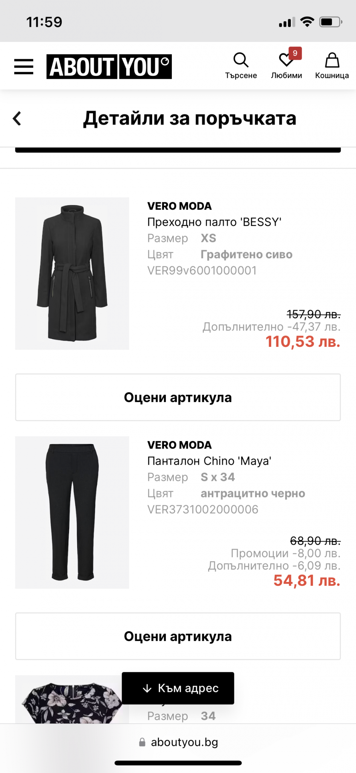The width and height of the screenshot is (356, 773).
Task: Open the BESSY coat product image
Action: coord(72,273)
